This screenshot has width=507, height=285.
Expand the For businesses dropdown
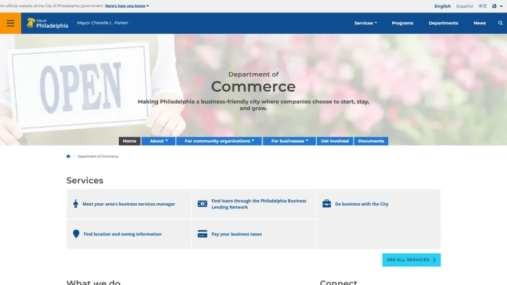[x=289, y=141]
